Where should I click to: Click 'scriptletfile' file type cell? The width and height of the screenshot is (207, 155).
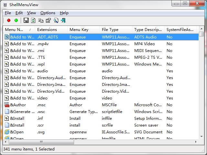pyautogui.click(x=112, y=112)
